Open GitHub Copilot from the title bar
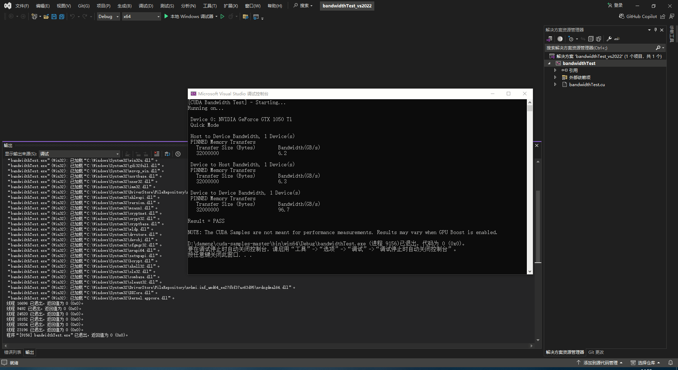 (x=638, y=16)
